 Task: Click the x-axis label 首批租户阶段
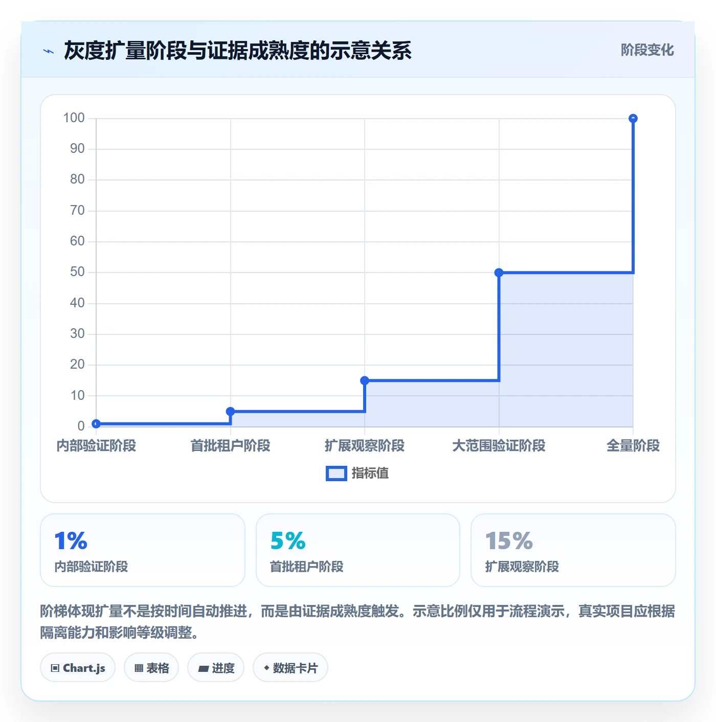[x=231, y=446]
